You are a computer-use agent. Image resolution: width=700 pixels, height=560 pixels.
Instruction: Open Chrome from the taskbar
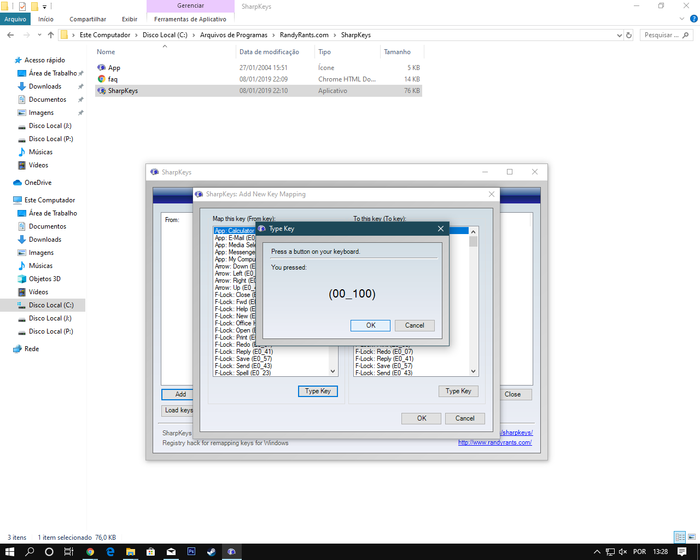coord(90,552)
